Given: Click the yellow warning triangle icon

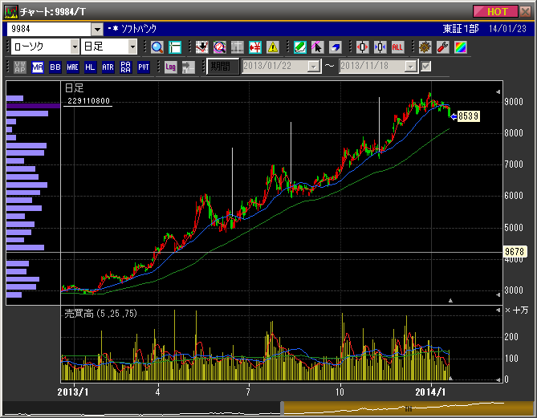Looking at the screenshot, I should pyautogui.click(x=273, y=47).
